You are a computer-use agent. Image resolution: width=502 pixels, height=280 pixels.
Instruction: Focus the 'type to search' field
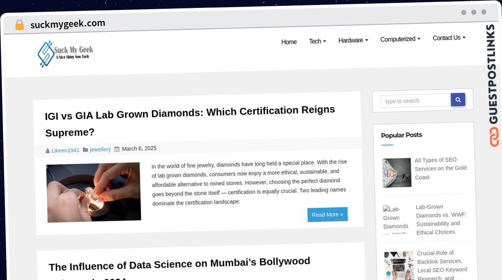(x=415, y=101)
